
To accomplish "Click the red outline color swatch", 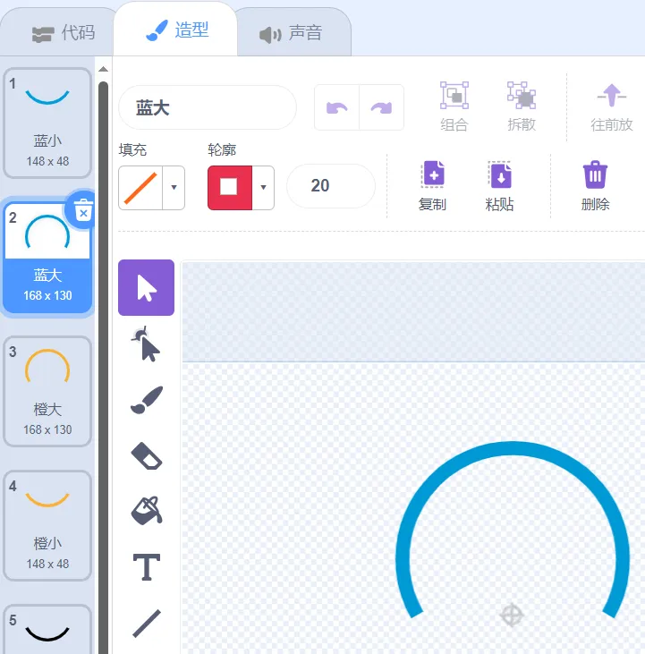I will (x=230, y=187).
